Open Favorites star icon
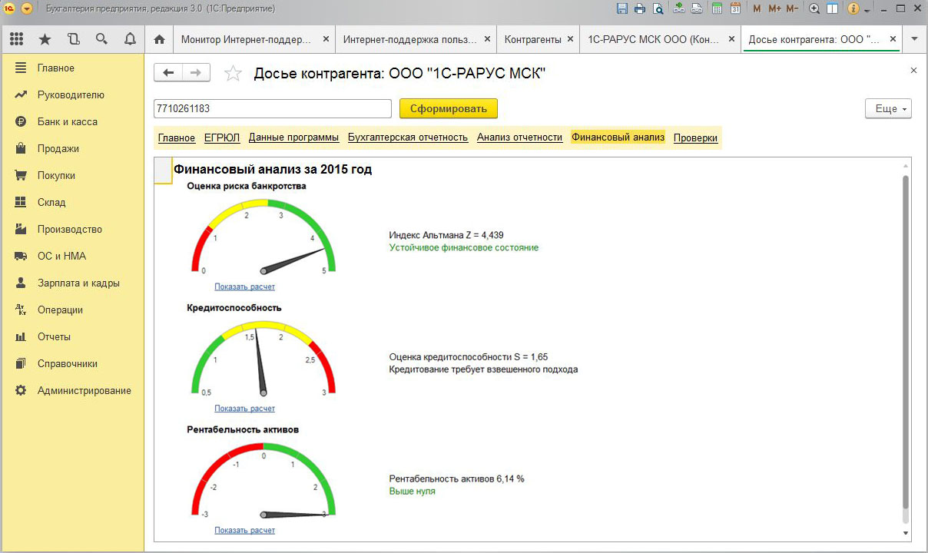928x553 pixels. (x=45, y=39)
